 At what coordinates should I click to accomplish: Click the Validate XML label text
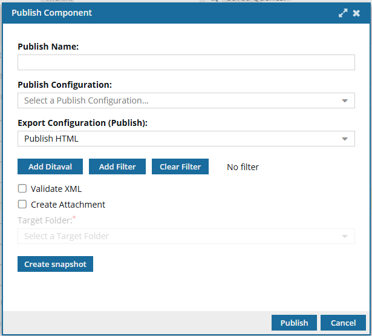tap(56, 189)
